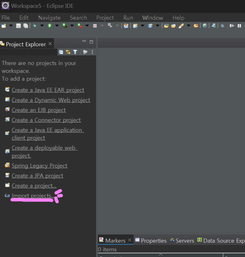Click Create a Java EE EAR project link
The height and width of the screenshot is (257, 245).
pyautogui.click(x=48, y=90)
